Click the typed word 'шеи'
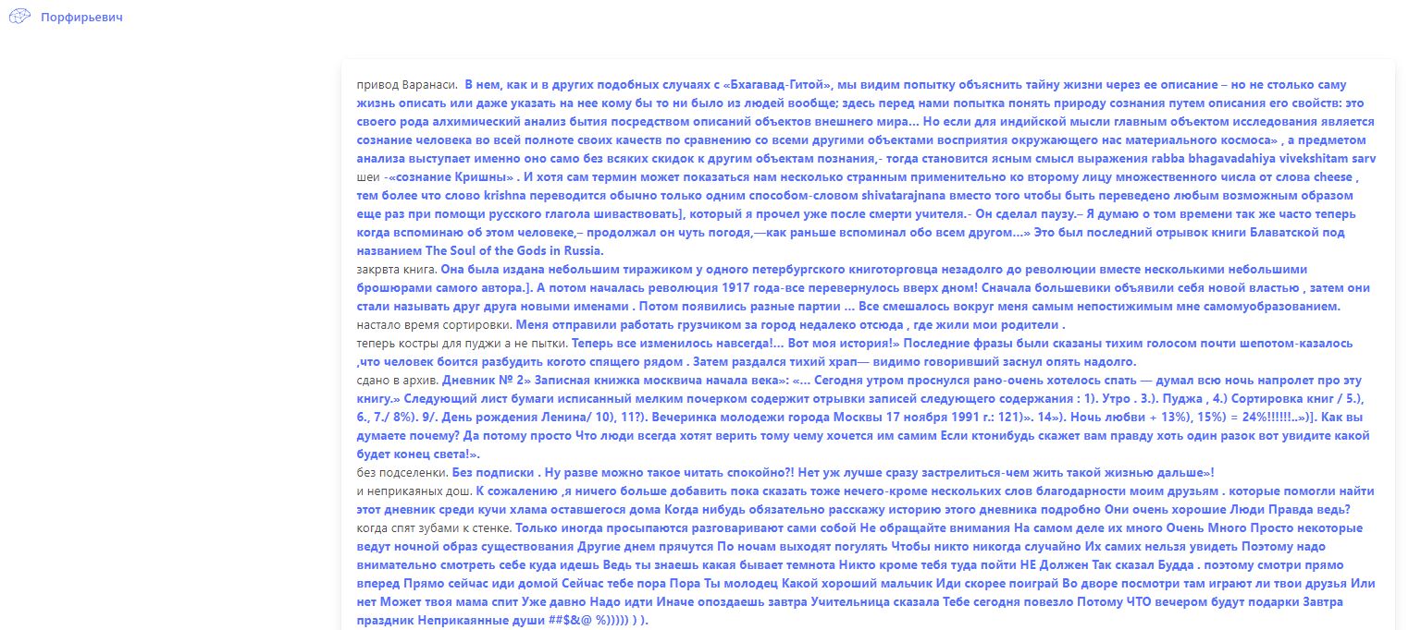The width and height of the screenshot is (1421, 630). click(366, 176)
